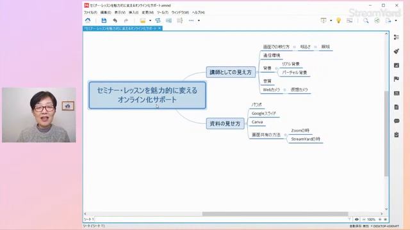The width and height of the screenshot is (410, 230).
Task: Select central topic セミナー・レッスンを魅力的に変える
Action: tap(147, 95)
